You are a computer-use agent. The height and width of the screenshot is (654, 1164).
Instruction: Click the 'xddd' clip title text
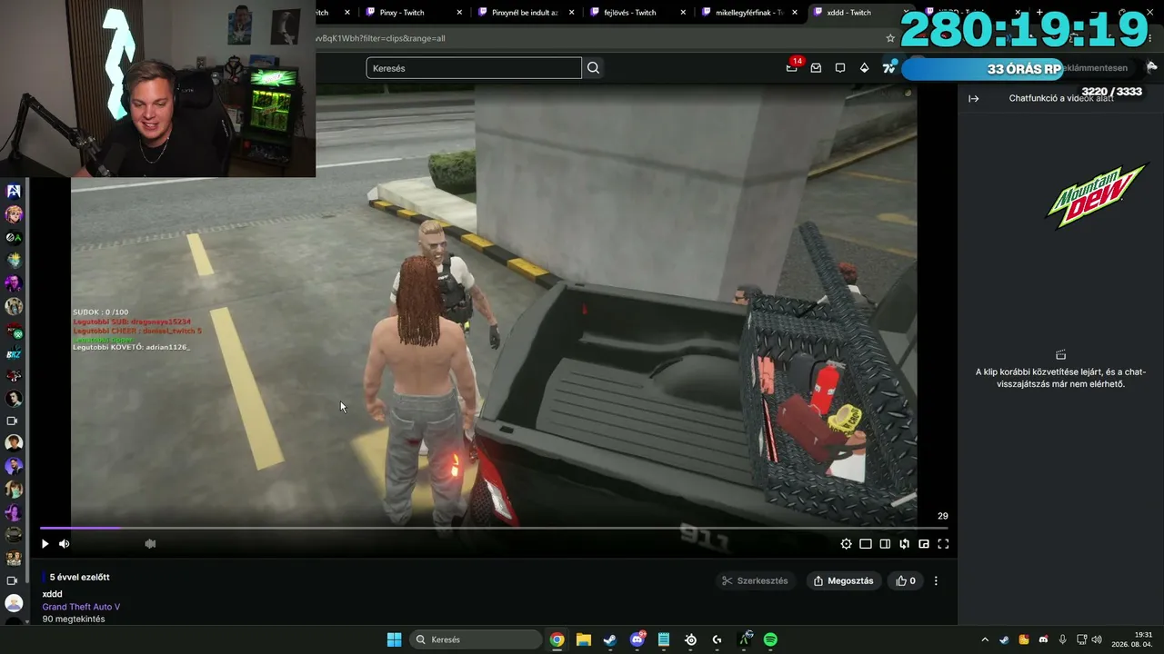52,594
